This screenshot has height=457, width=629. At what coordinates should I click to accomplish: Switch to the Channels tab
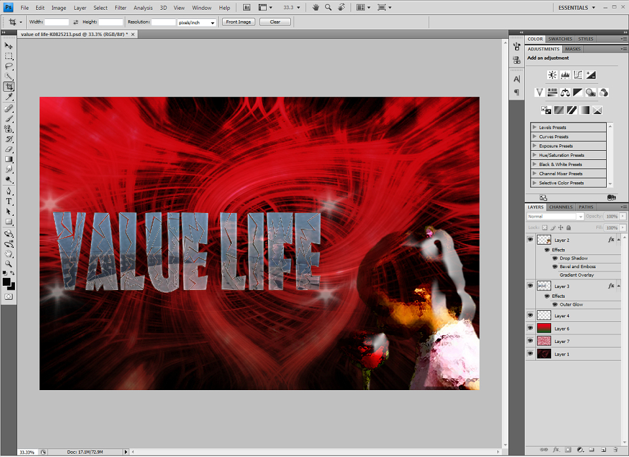pos(560,207)
